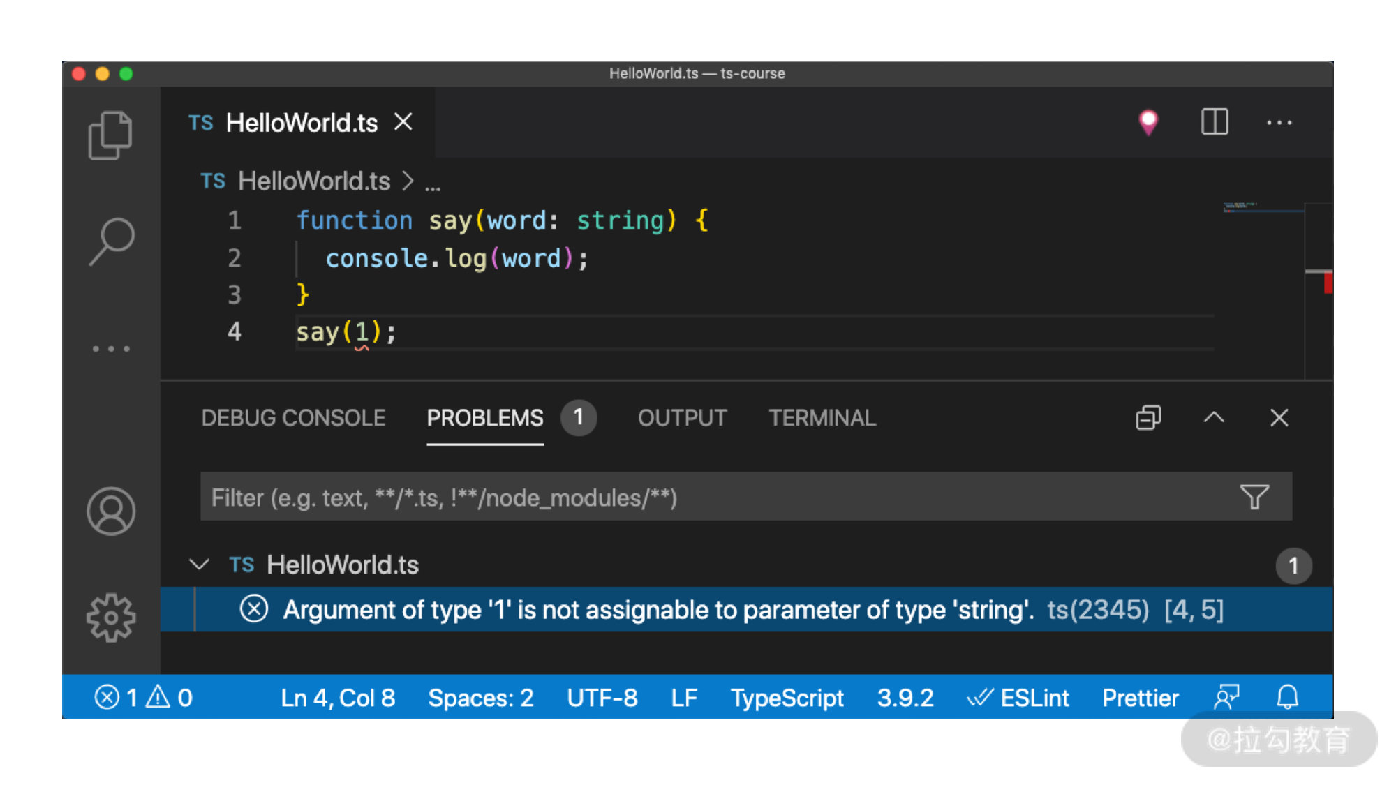Open the Explorer files icon
The height and width of the screenshot is (785, 1396).
tap(110, 135)
